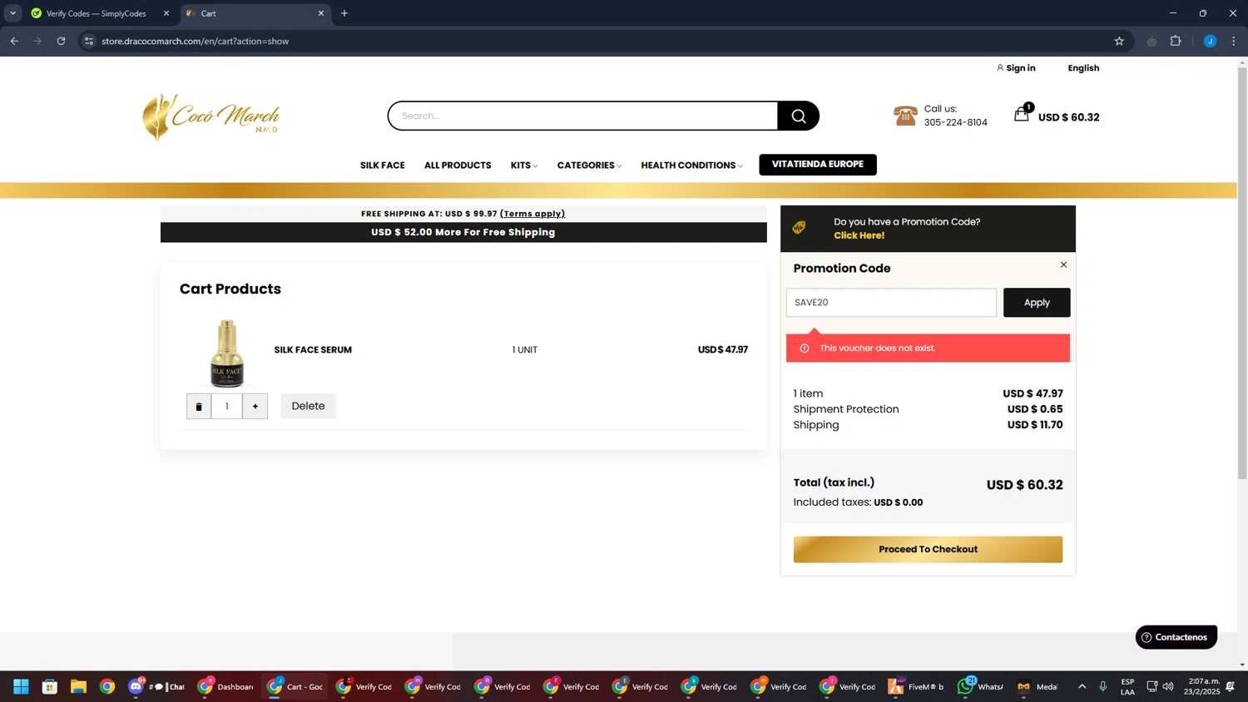Apply the promotion code
1248x702 pixels.
point(1037,303)
